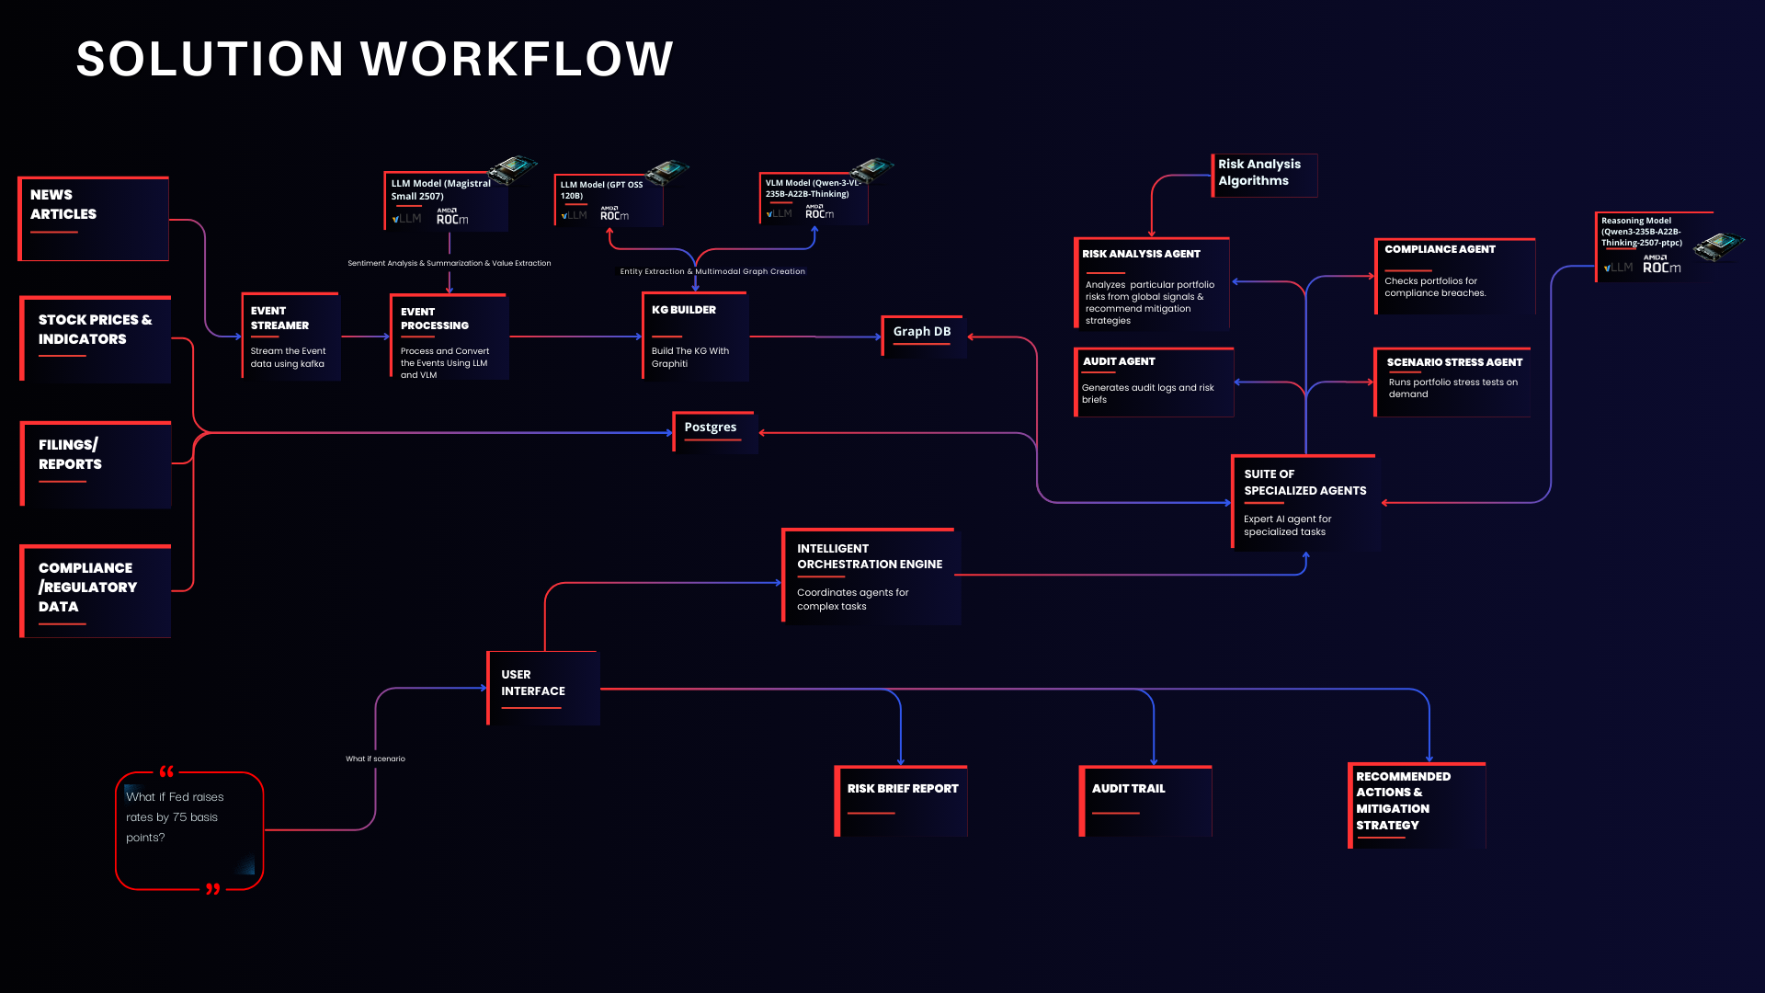Select the FILINGS/REPORTS source box
The image size is (1765, 993).
(x=96, y=464)
